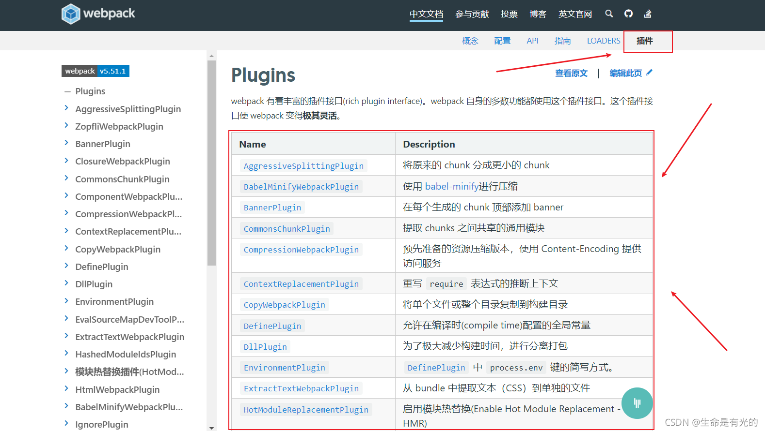Open ContextReplacementPlu... in the sidebar
Viewport: 765px width, 431px height.
(128, 231)
